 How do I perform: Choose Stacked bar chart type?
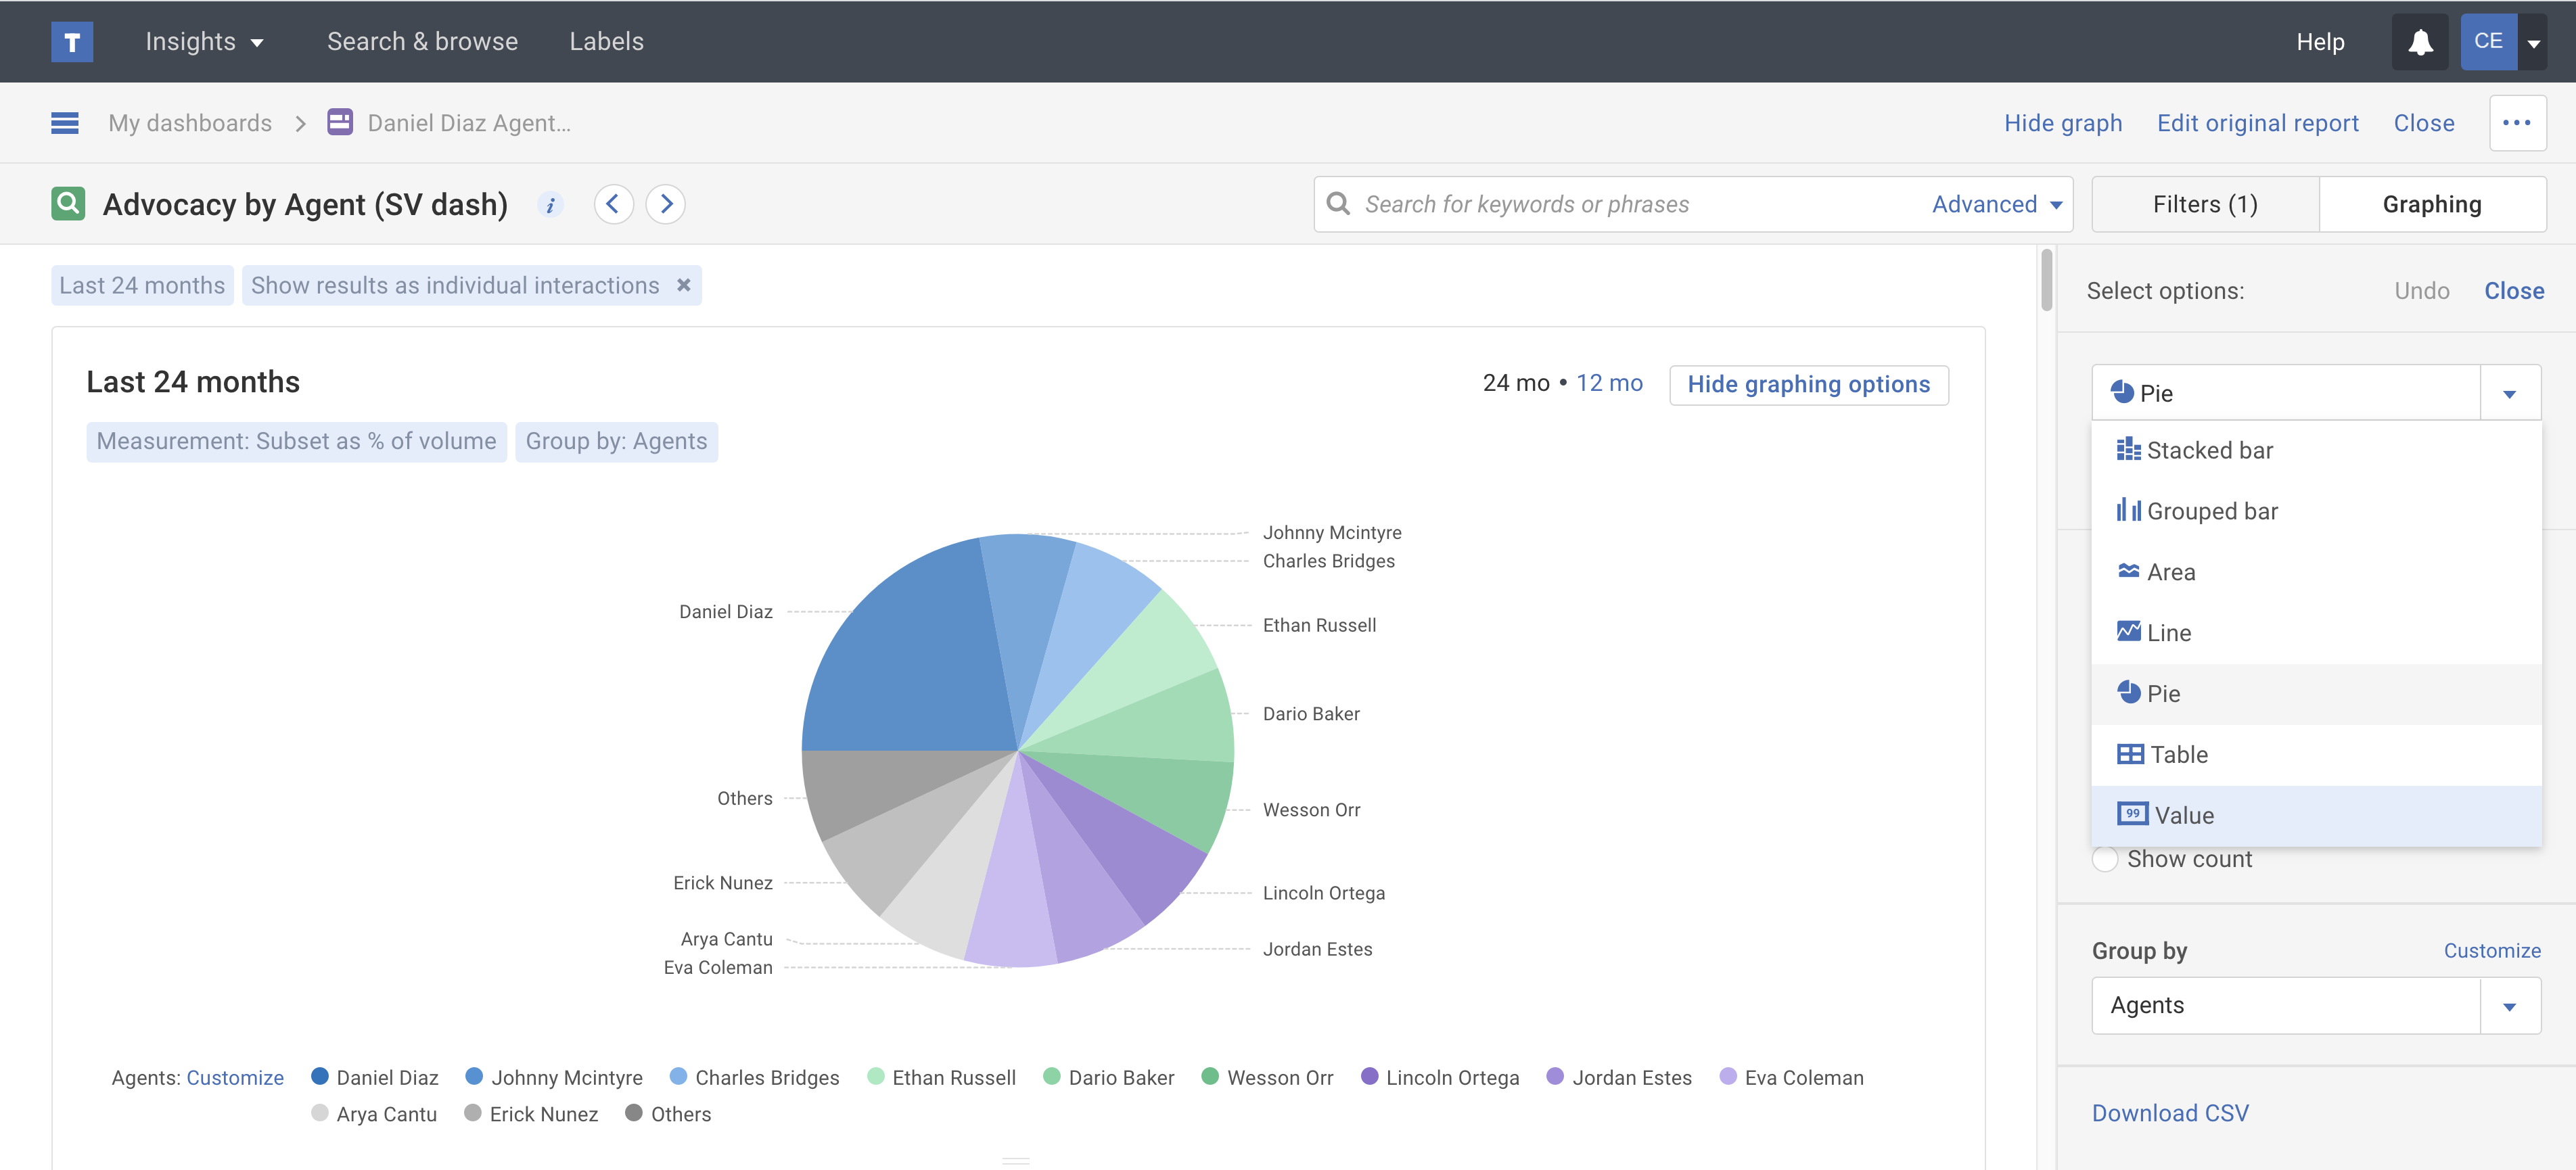pyautogui.click(x=2209, y=450)
